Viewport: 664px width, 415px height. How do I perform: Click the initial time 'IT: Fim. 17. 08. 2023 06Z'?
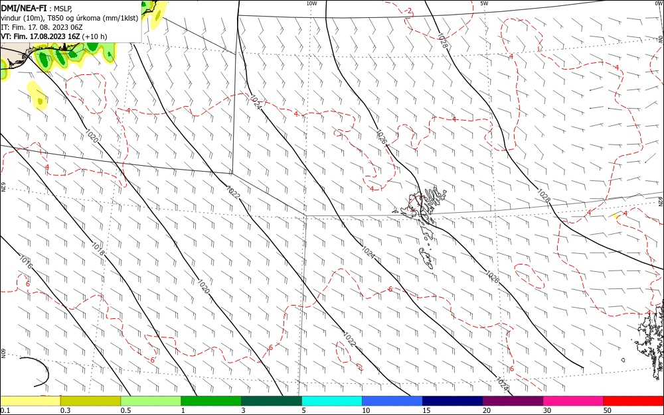point(41,27)
